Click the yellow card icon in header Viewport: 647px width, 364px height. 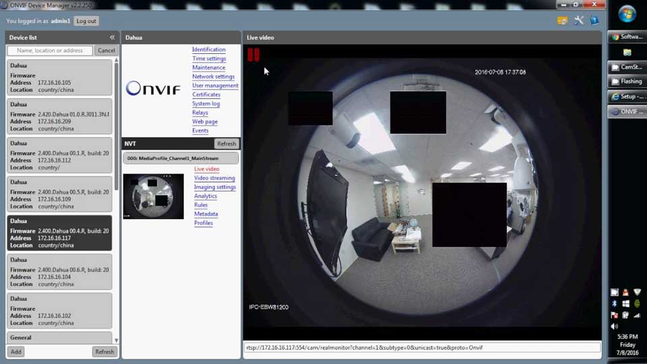562,21
